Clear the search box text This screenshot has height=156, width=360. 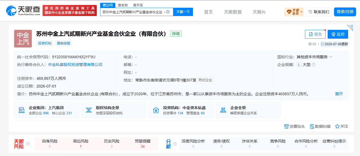pos(168,12)
